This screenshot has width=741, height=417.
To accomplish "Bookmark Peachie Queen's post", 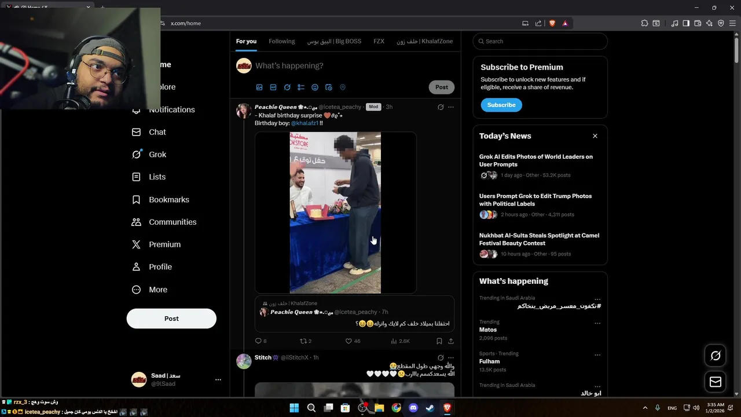I will click(439, 341).
